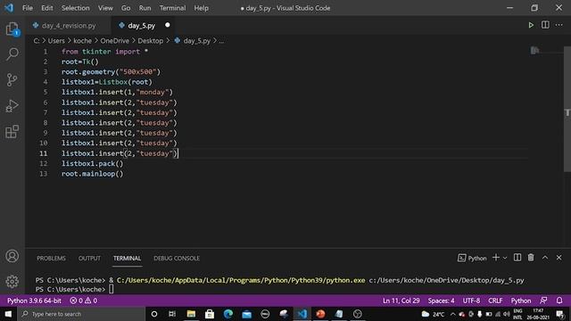Screen dimensions: 571x321
Task: Click OneDrive in the breadcrumb path
Action: [x=115, y=41]
